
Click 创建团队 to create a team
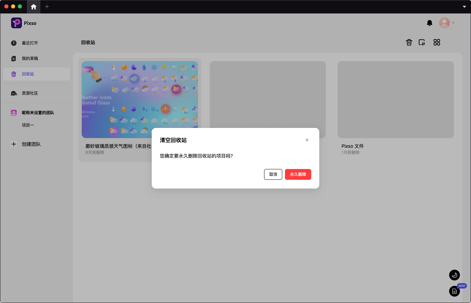[31, 144]
